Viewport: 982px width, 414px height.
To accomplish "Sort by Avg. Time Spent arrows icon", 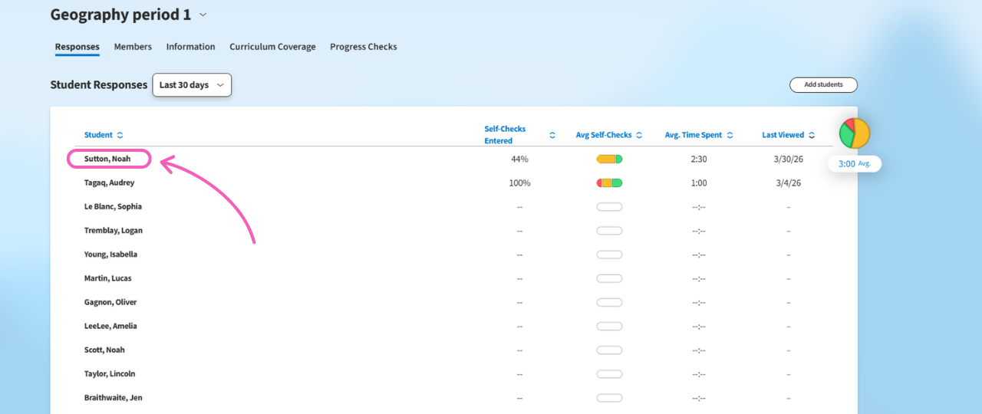I will 730,135.
